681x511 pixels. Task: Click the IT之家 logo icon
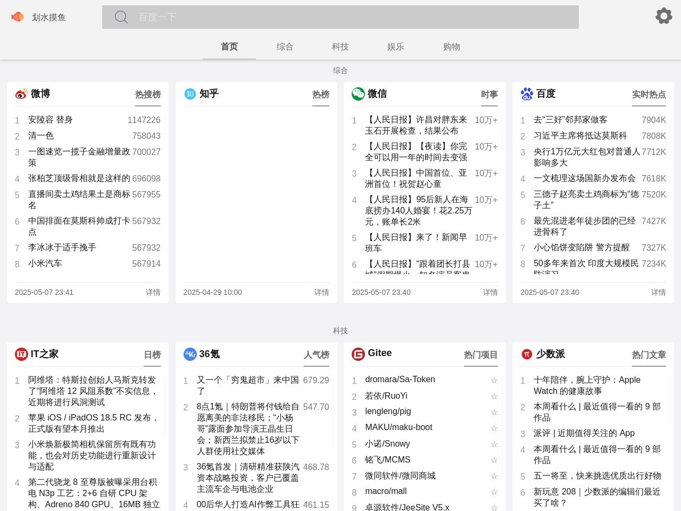21,354
